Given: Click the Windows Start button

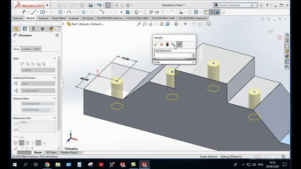Looking at the screenshot, I should [x=15, y=164].
